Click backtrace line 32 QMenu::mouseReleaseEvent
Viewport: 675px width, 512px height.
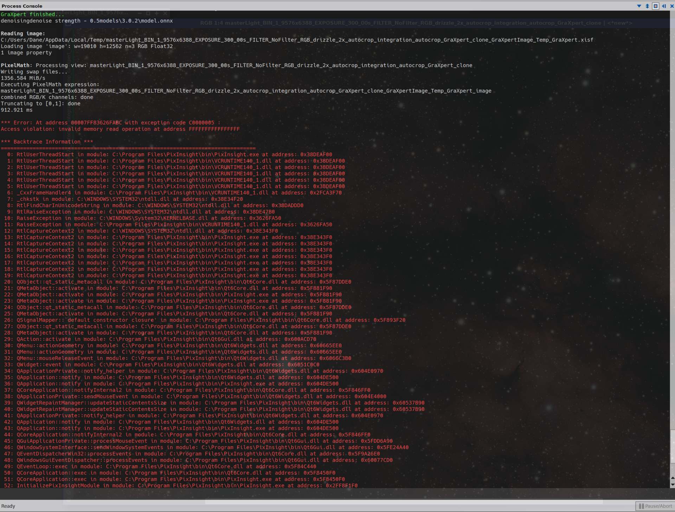[x=178, y=359]
